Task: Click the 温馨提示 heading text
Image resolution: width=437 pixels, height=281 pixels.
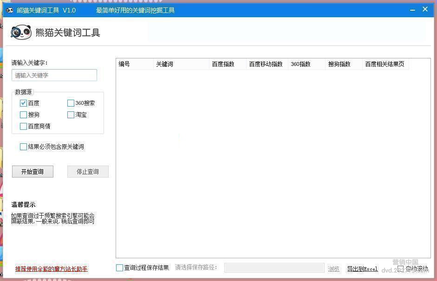Action: coord(23,205)
